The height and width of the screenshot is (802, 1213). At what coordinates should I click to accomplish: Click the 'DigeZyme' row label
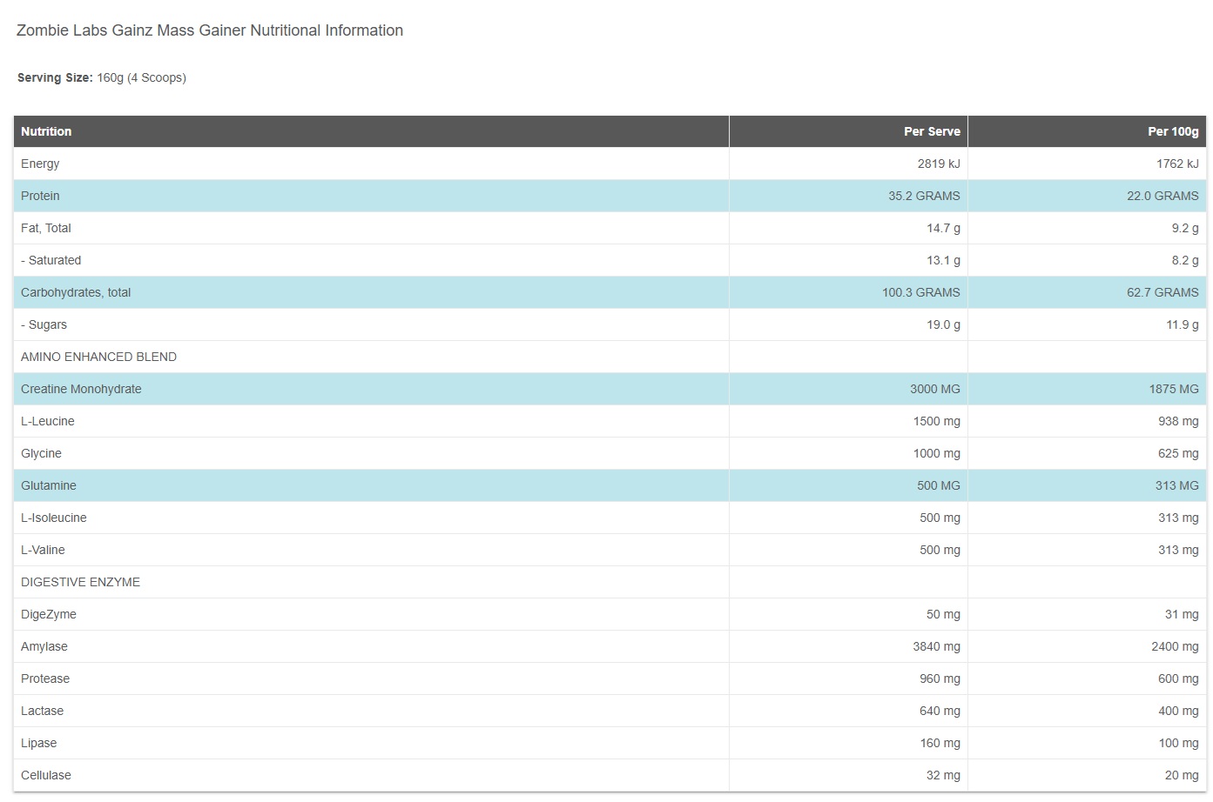(49, 614)
